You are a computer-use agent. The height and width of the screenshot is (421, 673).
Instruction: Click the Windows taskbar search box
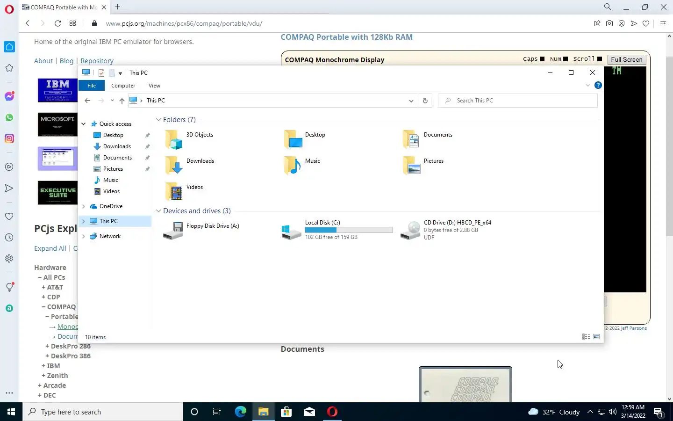[103, 412]
